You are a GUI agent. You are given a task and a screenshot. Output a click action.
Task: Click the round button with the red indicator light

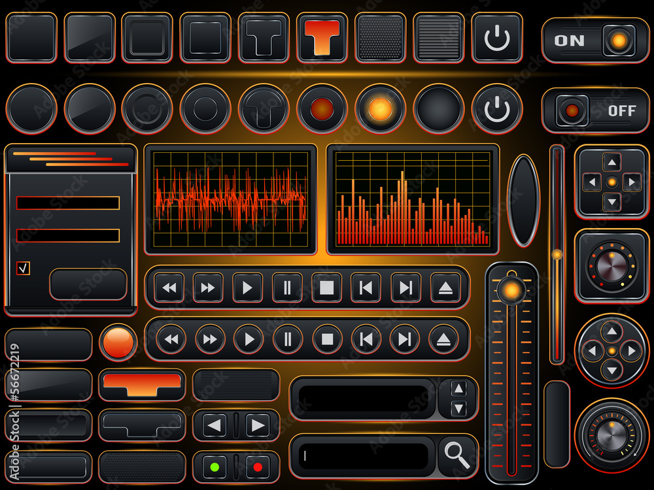322,108
